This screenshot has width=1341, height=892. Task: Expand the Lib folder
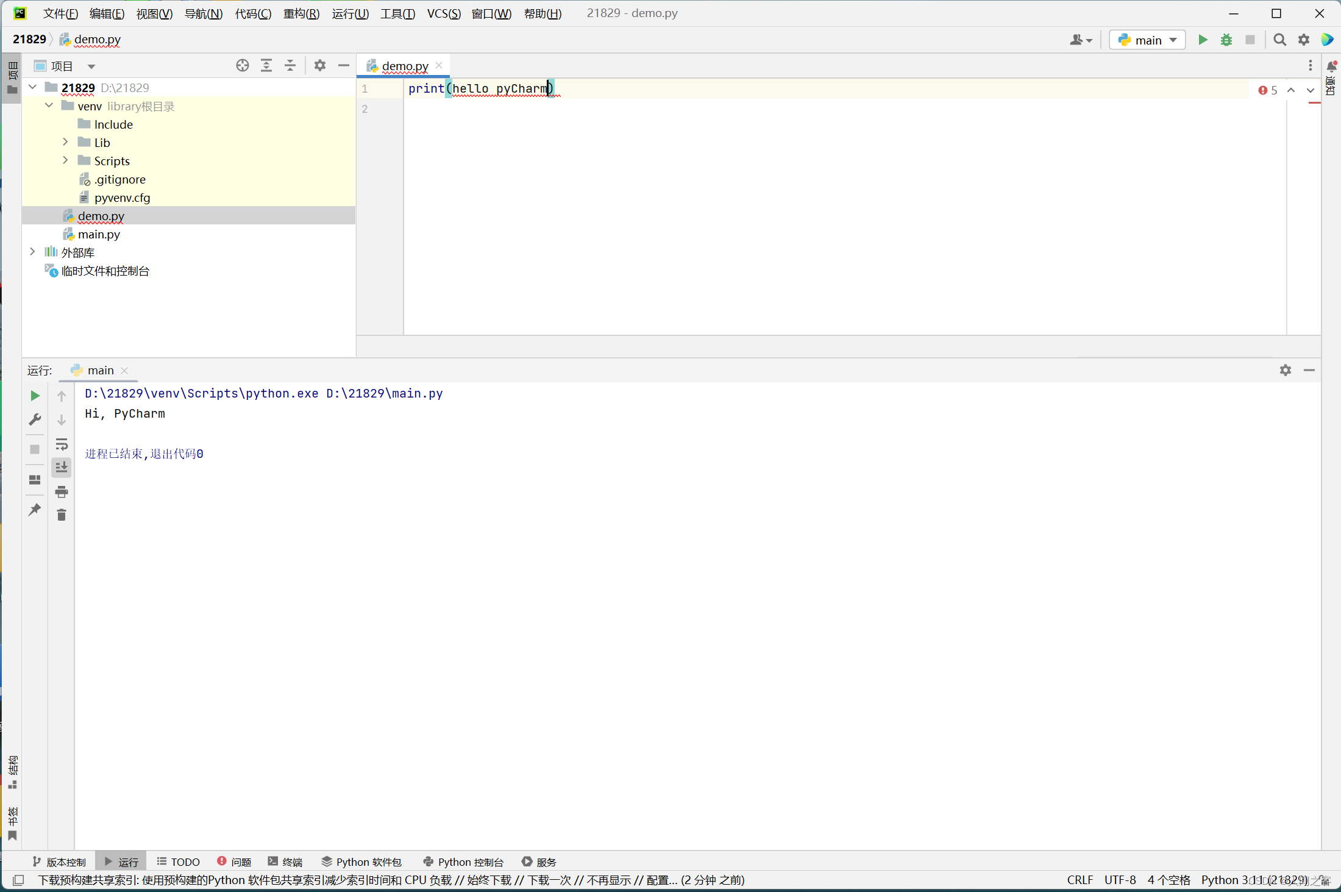(65, 142)
